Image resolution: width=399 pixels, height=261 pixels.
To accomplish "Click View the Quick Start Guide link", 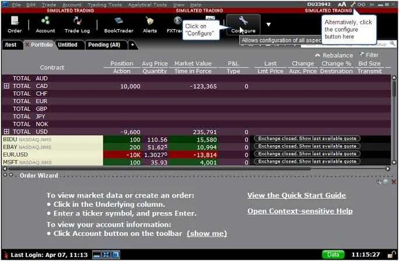I will pos(297,195).
